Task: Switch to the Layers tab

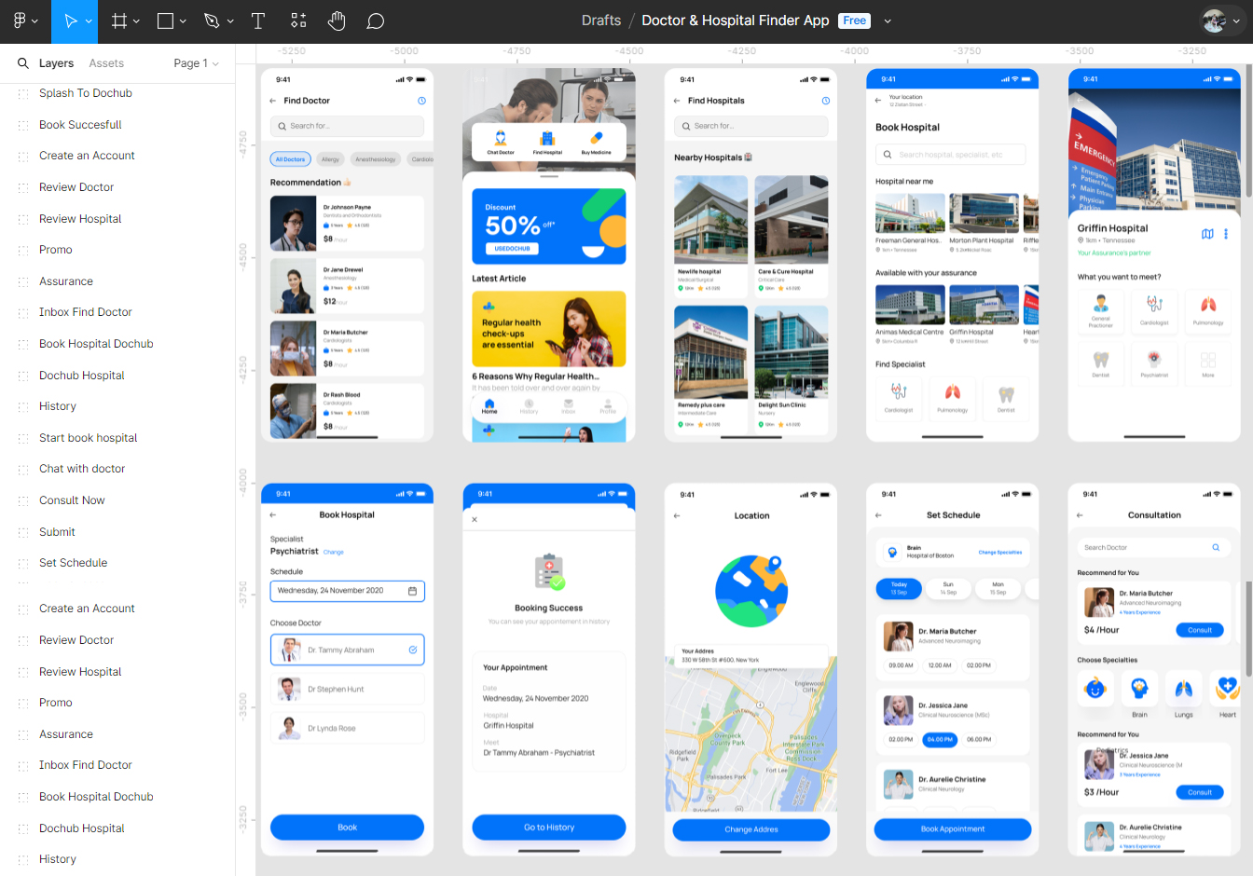Action: coord(56,63)
